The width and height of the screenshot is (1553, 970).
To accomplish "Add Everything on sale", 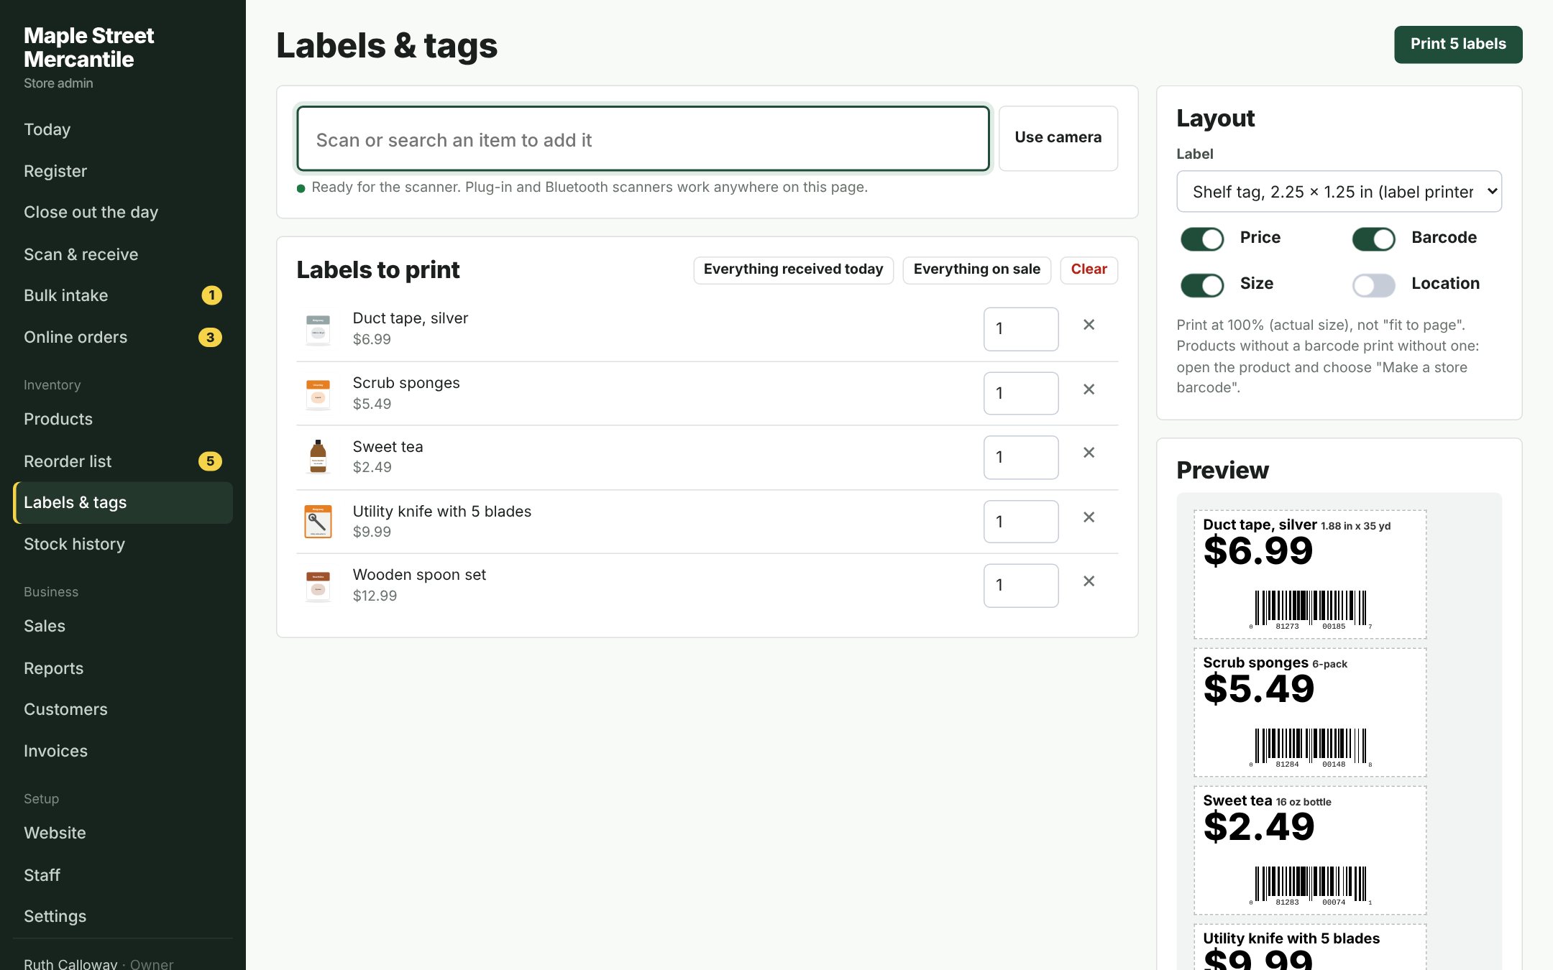I will [x=976, y=269].
